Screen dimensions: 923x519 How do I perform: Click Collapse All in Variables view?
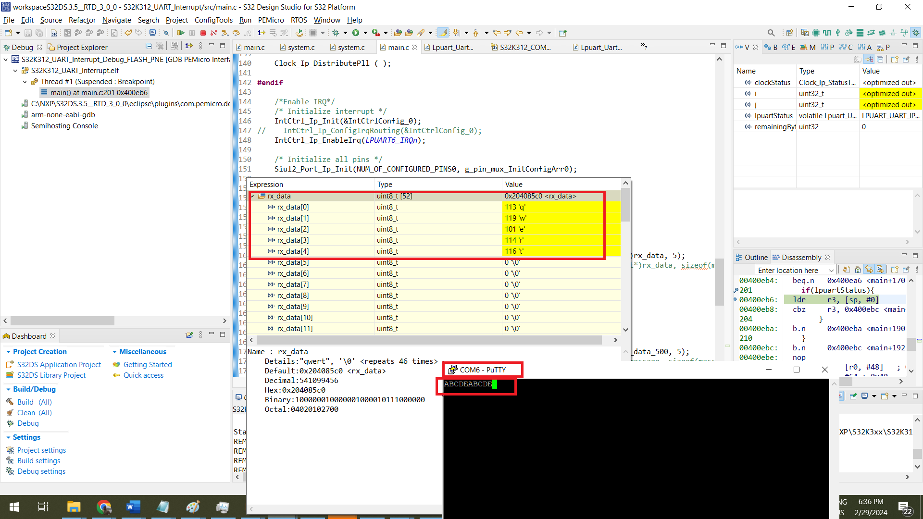coord(880,59)
